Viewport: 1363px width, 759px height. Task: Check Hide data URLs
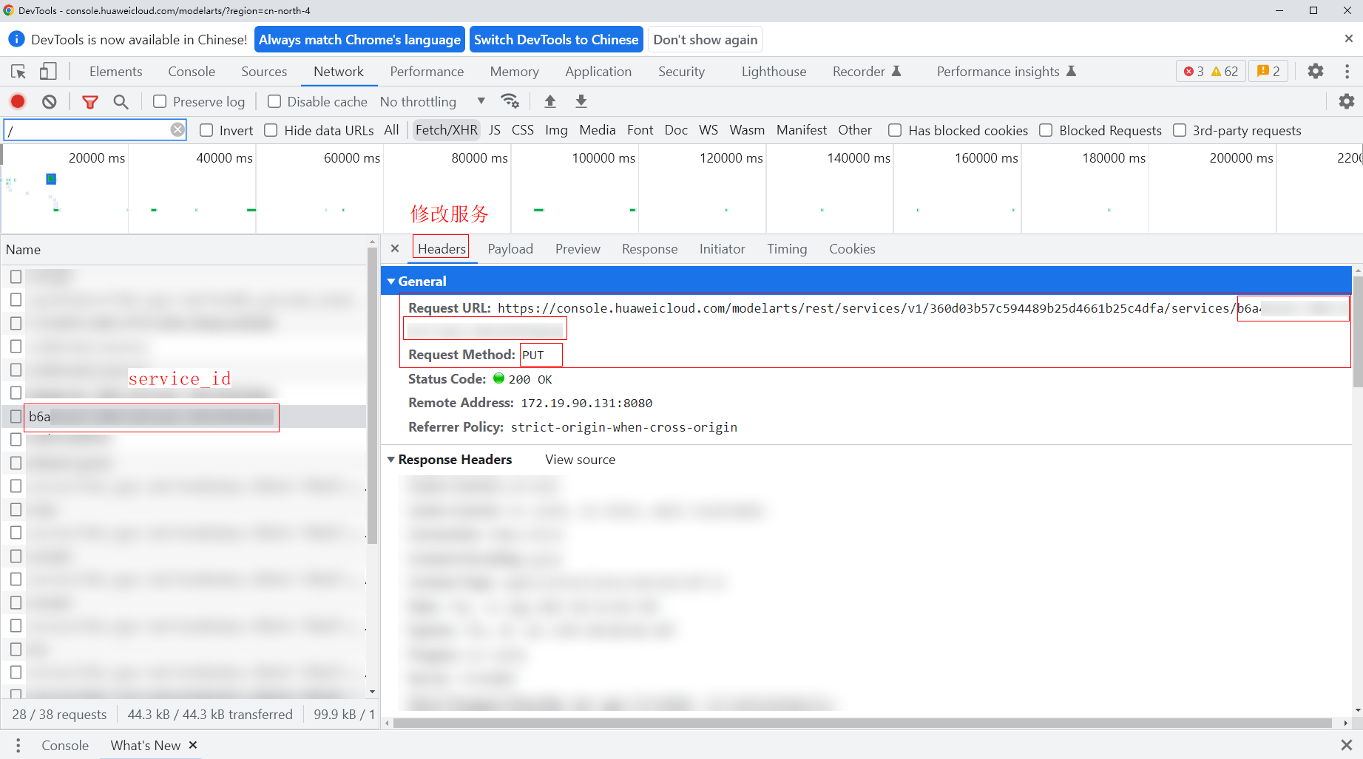tap(271, 130)
